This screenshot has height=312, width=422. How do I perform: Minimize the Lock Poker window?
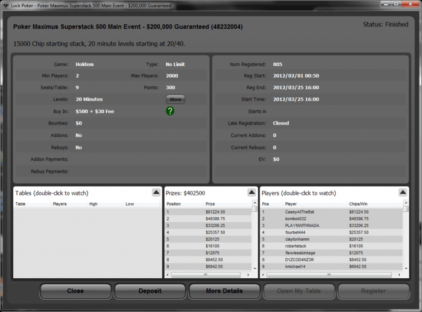(385, 4)
